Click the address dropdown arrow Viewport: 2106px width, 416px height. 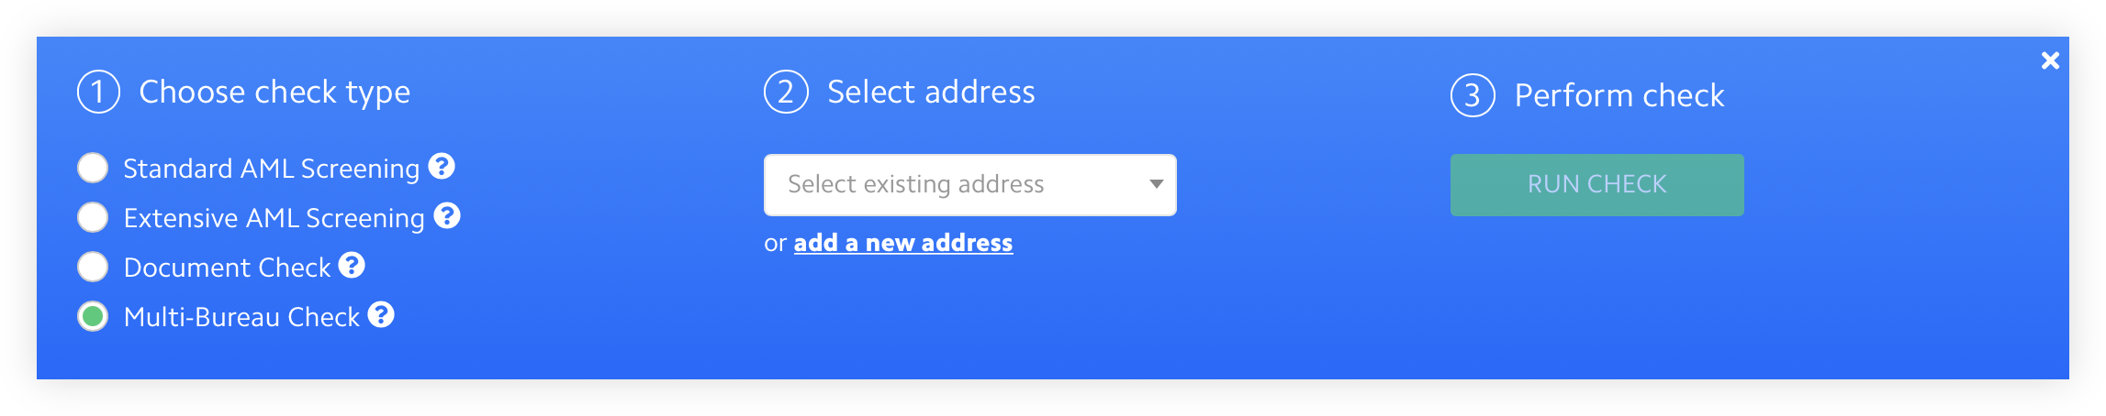coord(1156,184)
